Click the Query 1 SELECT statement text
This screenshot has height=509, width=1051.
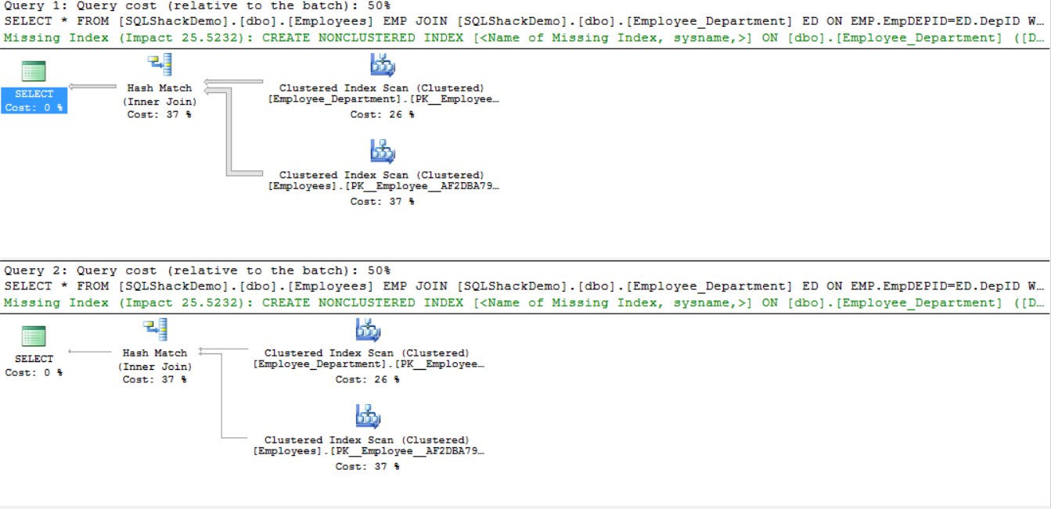[525, 21]
